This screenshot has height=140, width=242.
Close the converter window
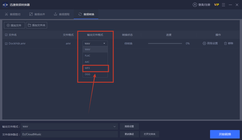pos(237,5)
